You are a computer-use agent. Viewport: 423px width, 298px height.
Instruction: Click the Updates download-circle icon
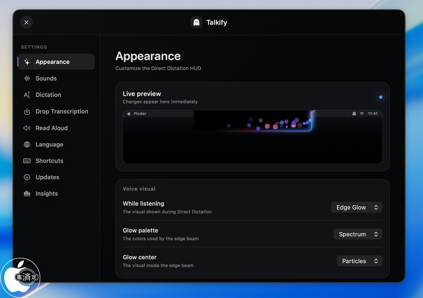click(x=27, y=177)
